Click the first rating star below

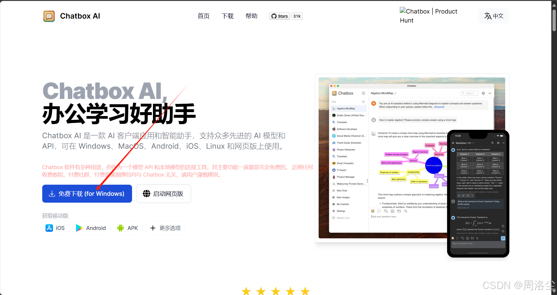[246, 291]
